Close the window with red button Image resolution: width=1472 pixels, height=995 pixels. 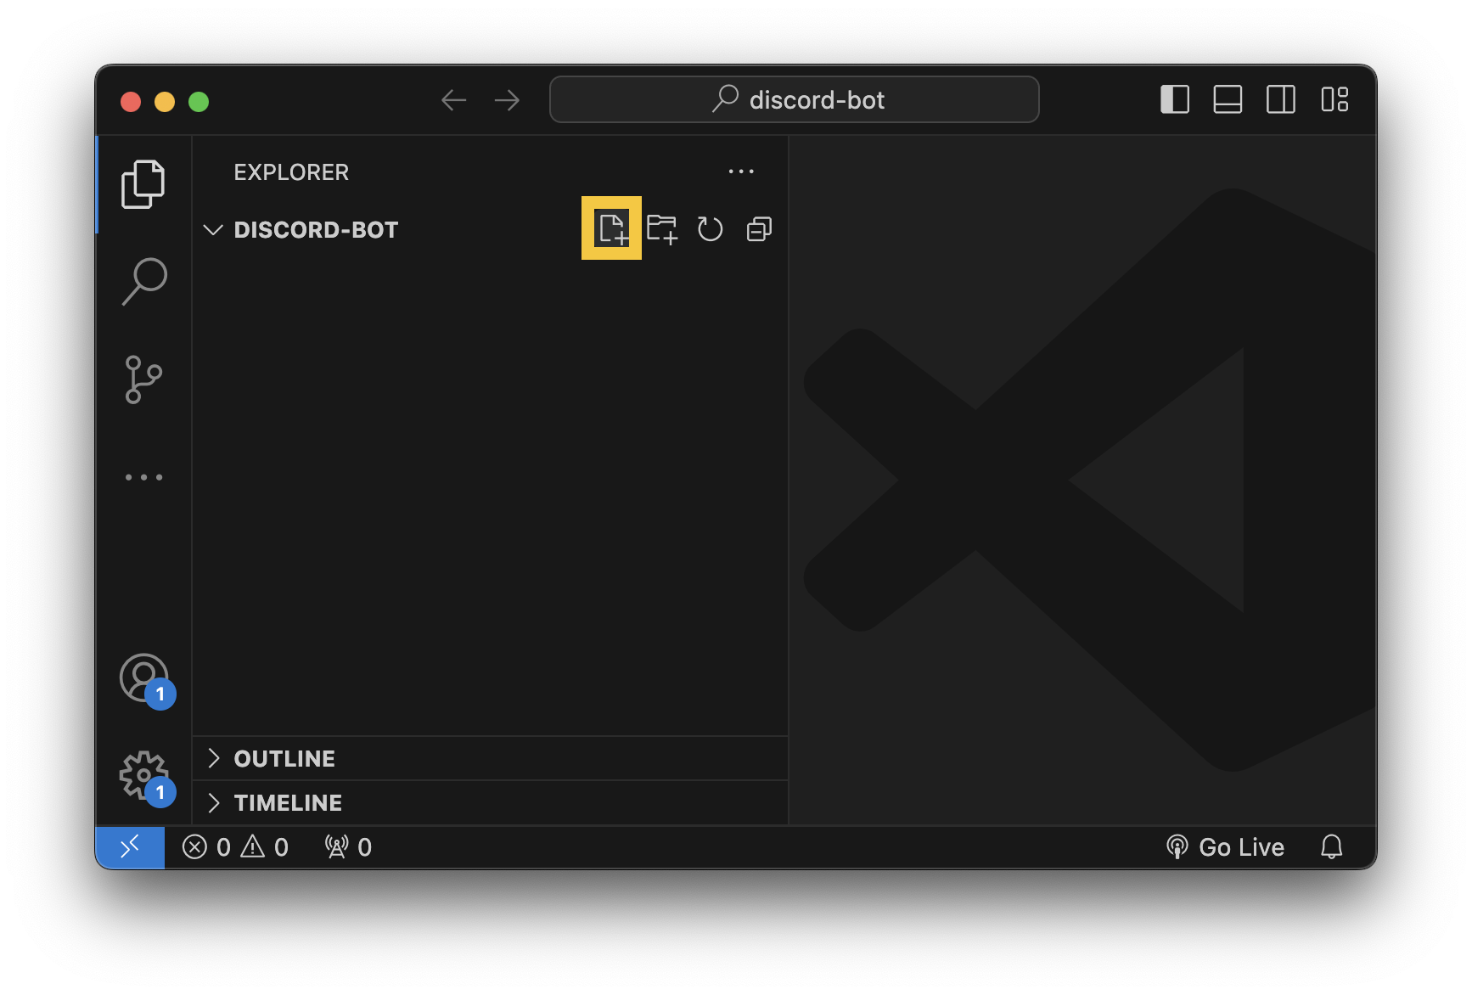tap(131, 102)
